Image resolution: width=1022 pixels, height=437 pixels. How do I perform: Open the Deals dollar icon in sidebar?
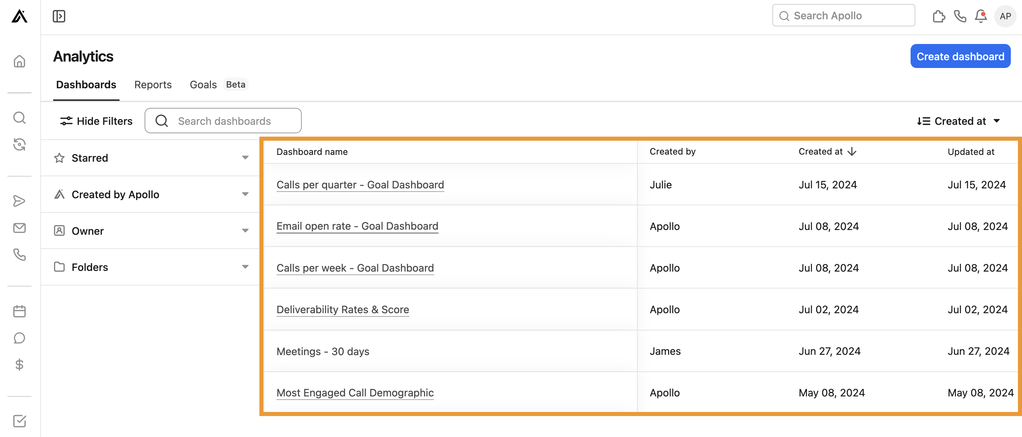click(19, 365)
